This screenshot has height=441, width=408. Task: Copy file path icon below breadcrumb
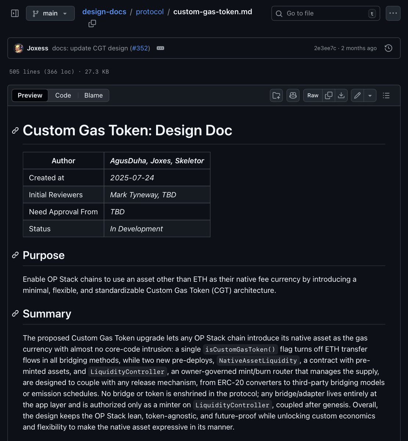click(92, 24)
